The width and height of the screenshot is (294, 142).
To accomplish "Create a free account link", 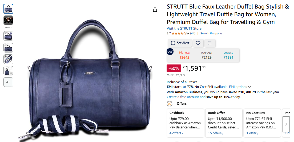I will click(x=183, y=97).
